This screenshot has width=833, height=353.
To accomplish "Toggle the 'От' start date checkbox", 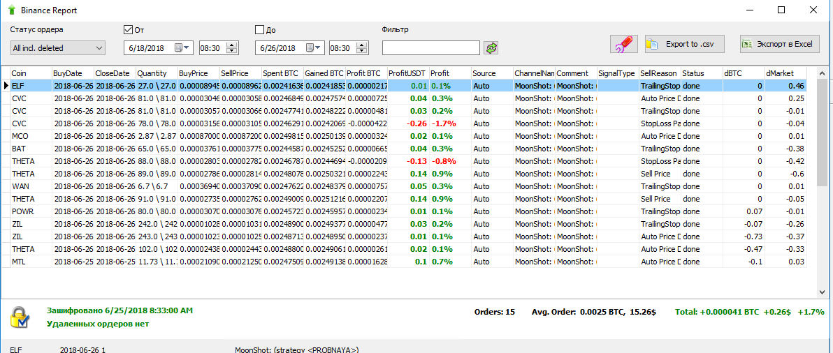I will click(x=128, y=30).
